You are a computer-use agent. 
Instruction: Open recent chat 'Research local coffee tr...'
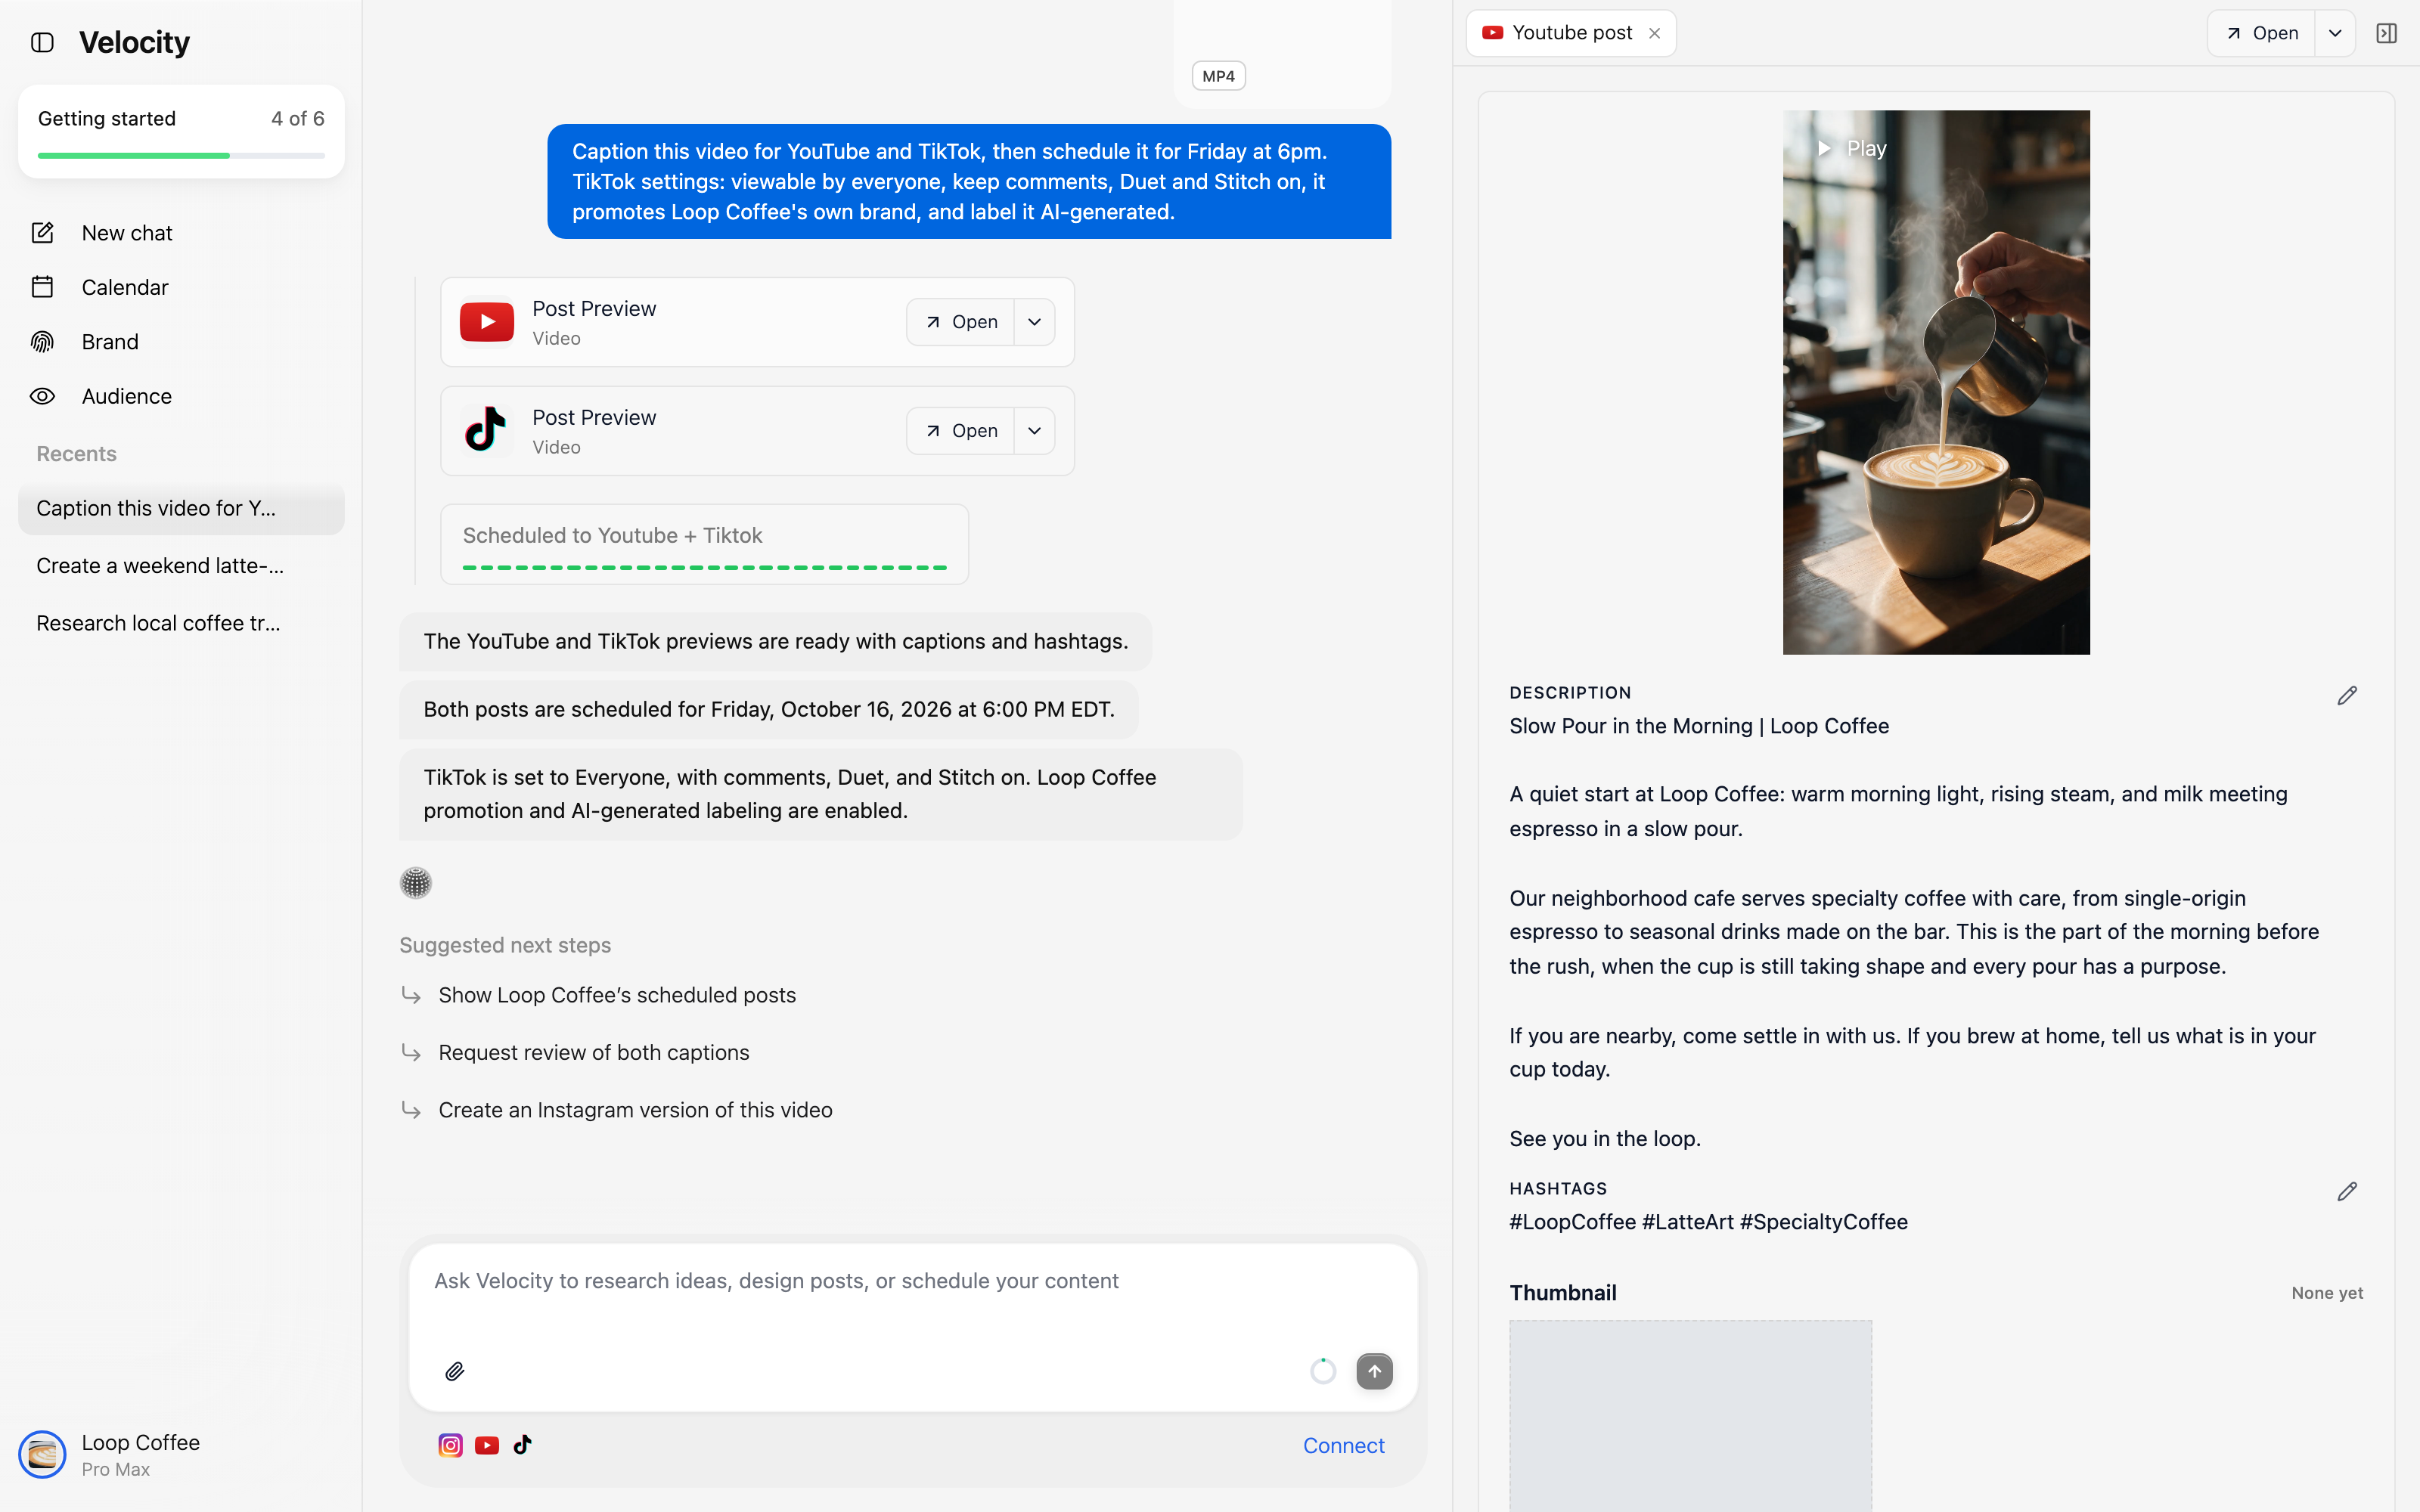pos(181,623)
